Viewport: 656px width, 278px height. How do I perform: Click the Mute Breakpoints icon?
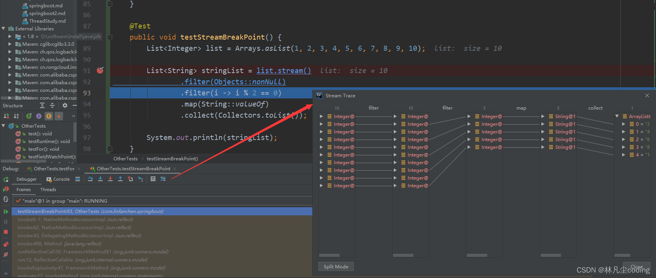click(6, 255)
